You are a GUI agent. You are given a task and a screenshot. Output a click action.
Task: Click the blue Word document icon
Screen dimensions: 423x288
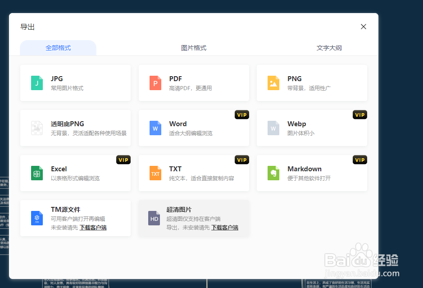155,128
